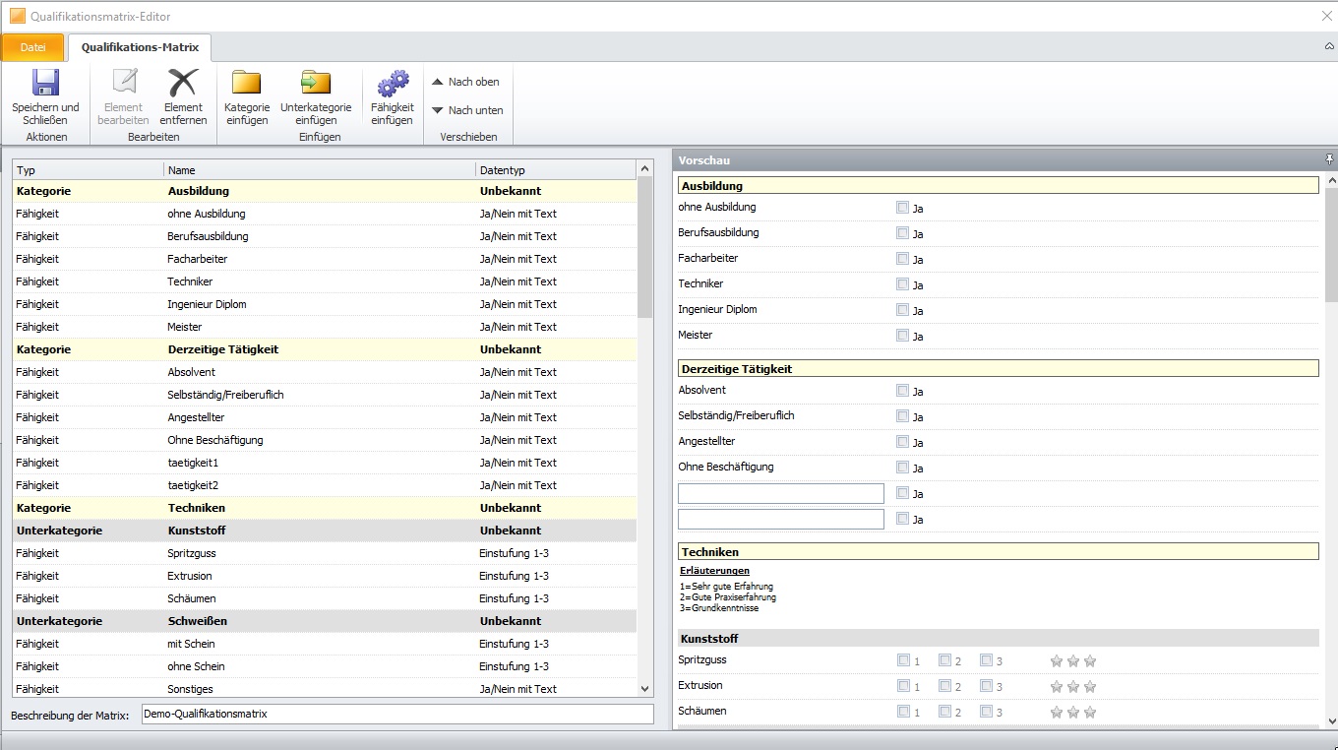Click the pin icon on Vorschau panel

coord(1329,159)
